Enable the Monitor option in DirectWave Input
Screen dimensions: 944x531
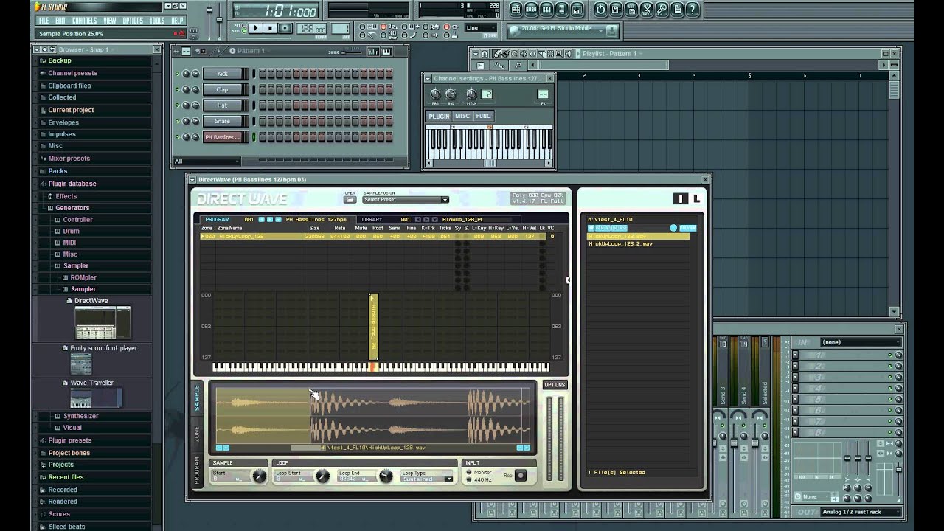(469, 472)
